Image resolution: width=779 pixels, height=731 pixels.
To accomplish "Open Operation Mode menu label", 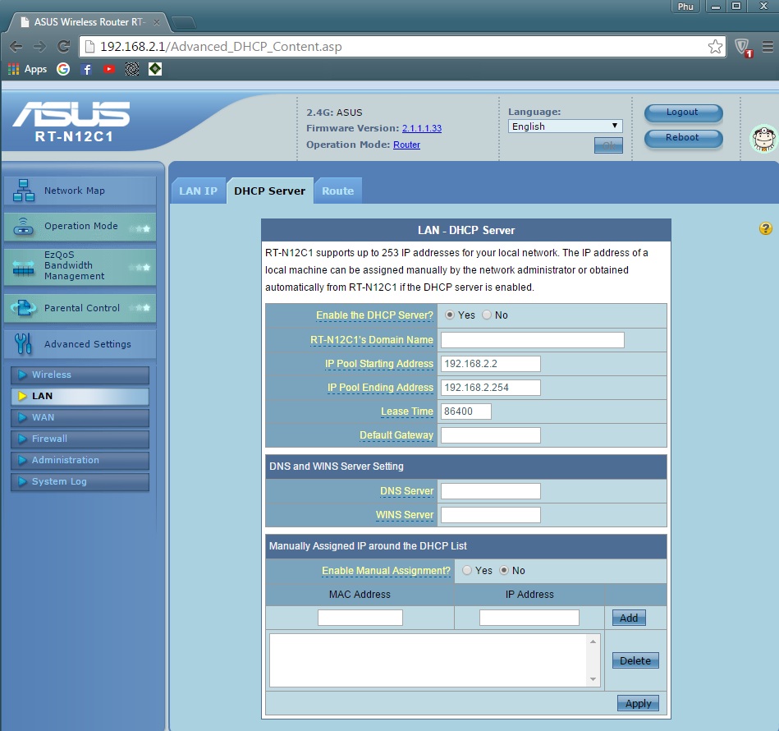I will [81, 226].
